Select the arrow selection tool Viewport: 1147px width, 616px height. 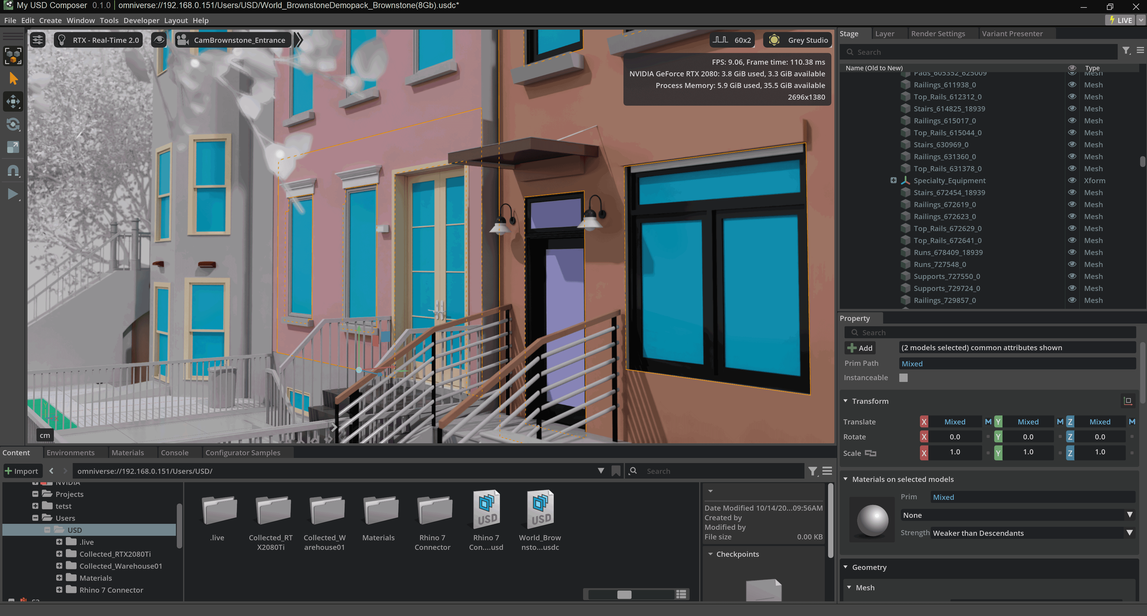point(13,79)
